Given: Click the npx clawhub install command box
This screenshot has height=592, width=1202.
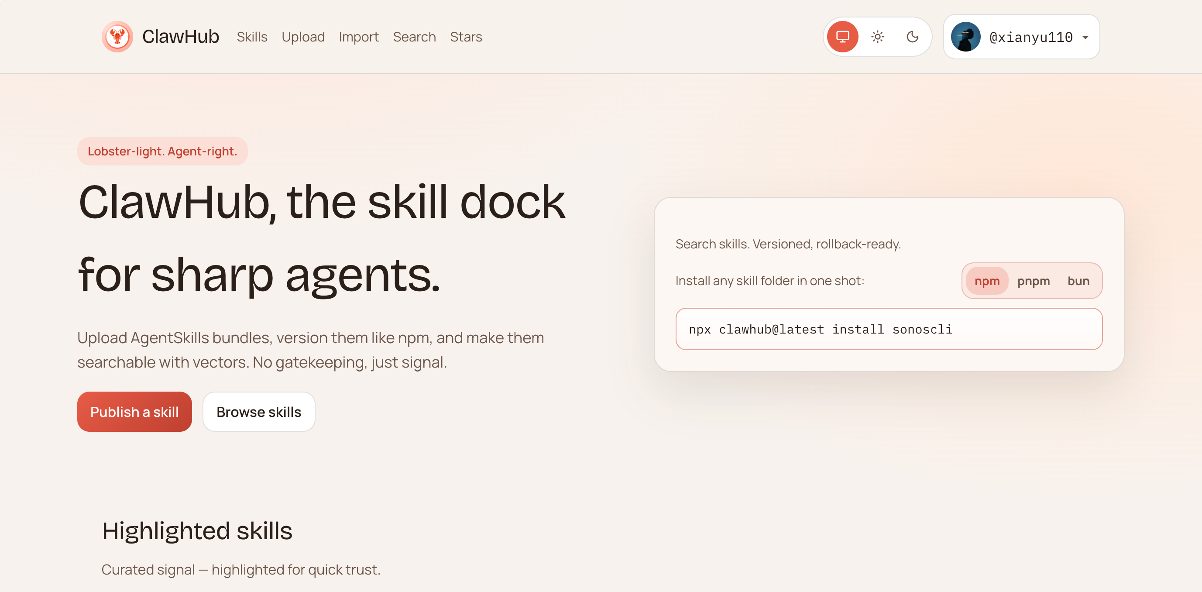Looking at the screenshot, I should [889, 329].
